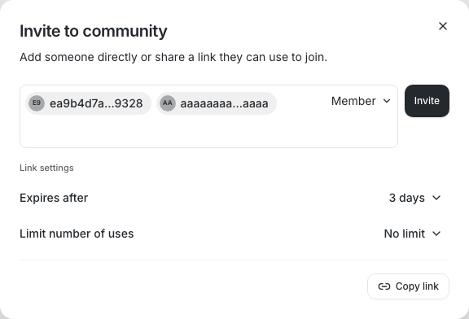
Task: Click the Copy link button
Action: click(408, 286)
